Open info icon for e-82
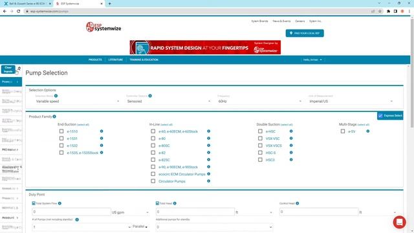The image size is (414, 233). click(x=208, y=153)
